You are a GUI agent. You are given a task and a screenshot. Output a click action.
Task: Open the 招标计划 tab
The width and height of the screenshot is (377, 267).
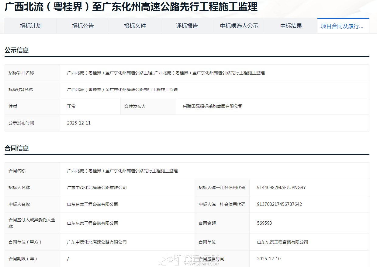(31, 26)
